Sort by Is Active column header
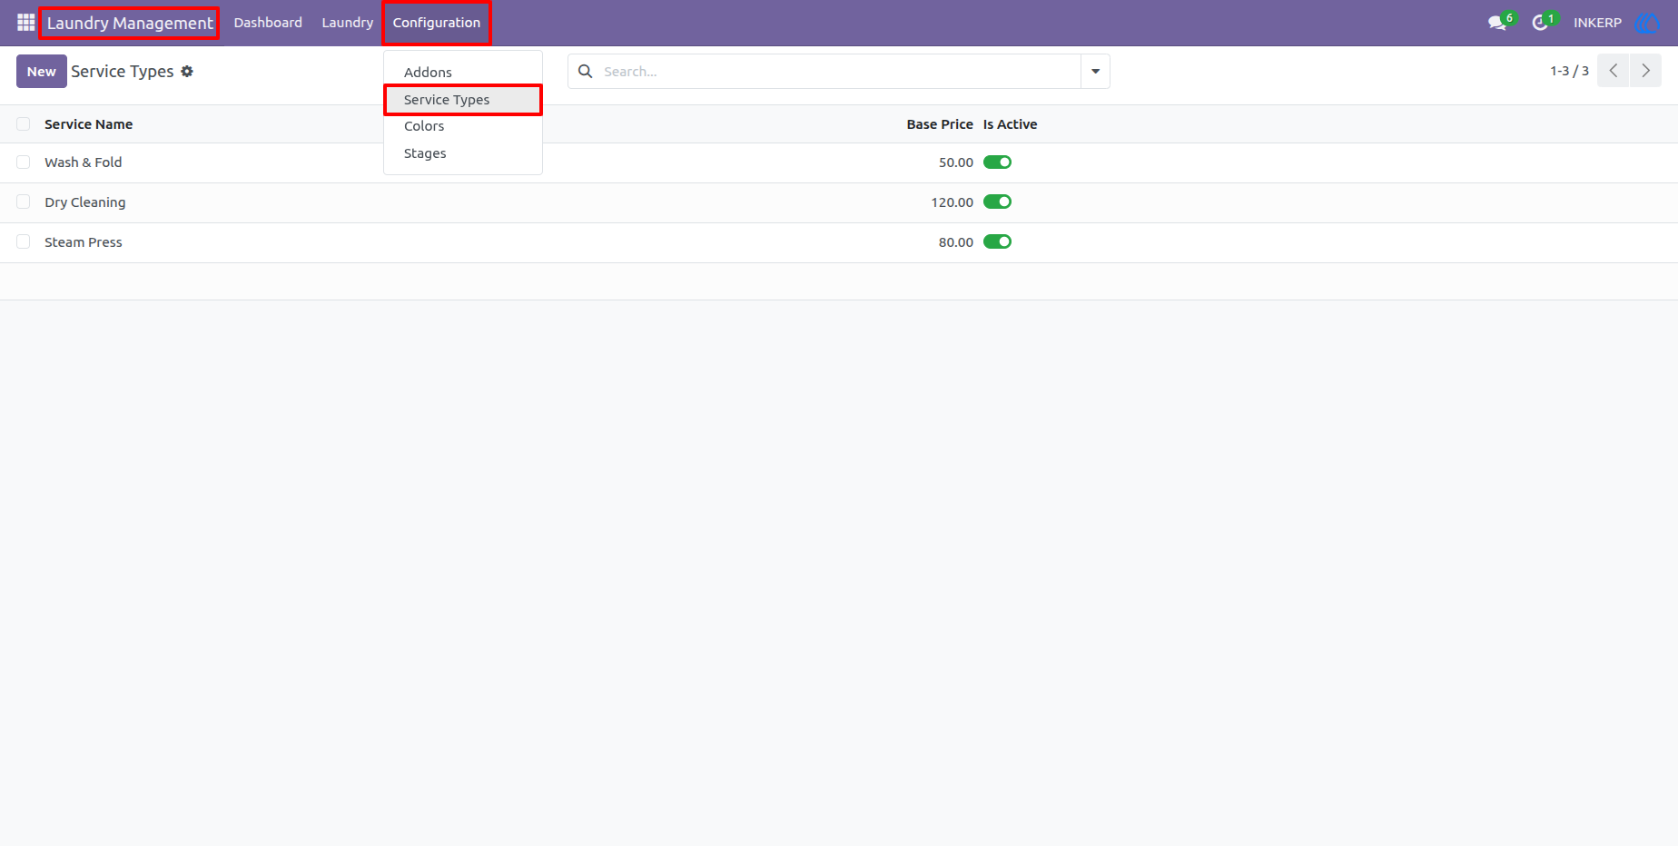Viewport: 1678px width, 846px height. point(1010,124)
